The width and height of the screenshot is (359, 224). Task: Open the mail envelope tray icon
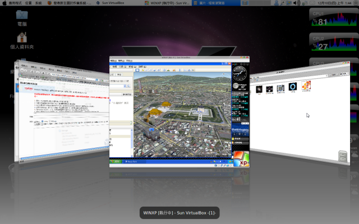[312, 3]
